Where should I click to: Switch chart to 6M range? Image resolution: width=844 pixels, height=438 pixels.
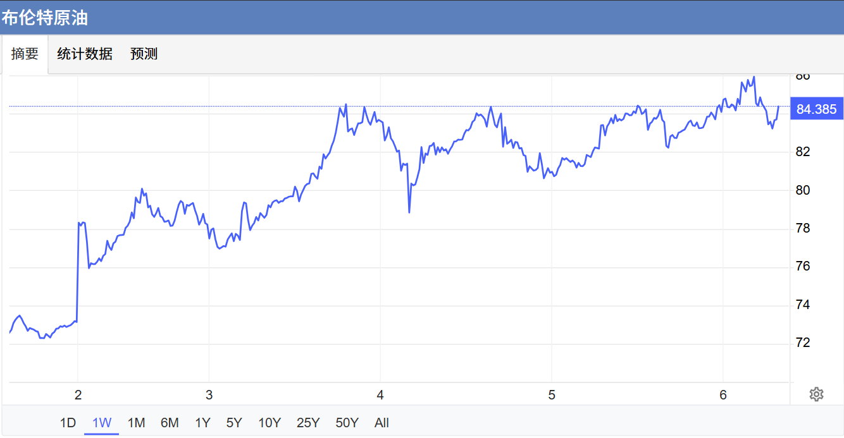coord(170,423)
